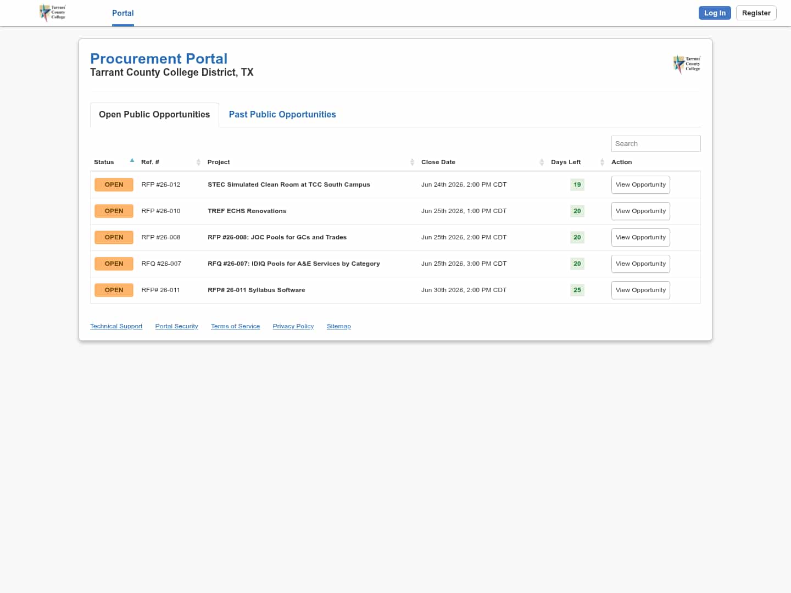Click the Register button

pos(756,13)
